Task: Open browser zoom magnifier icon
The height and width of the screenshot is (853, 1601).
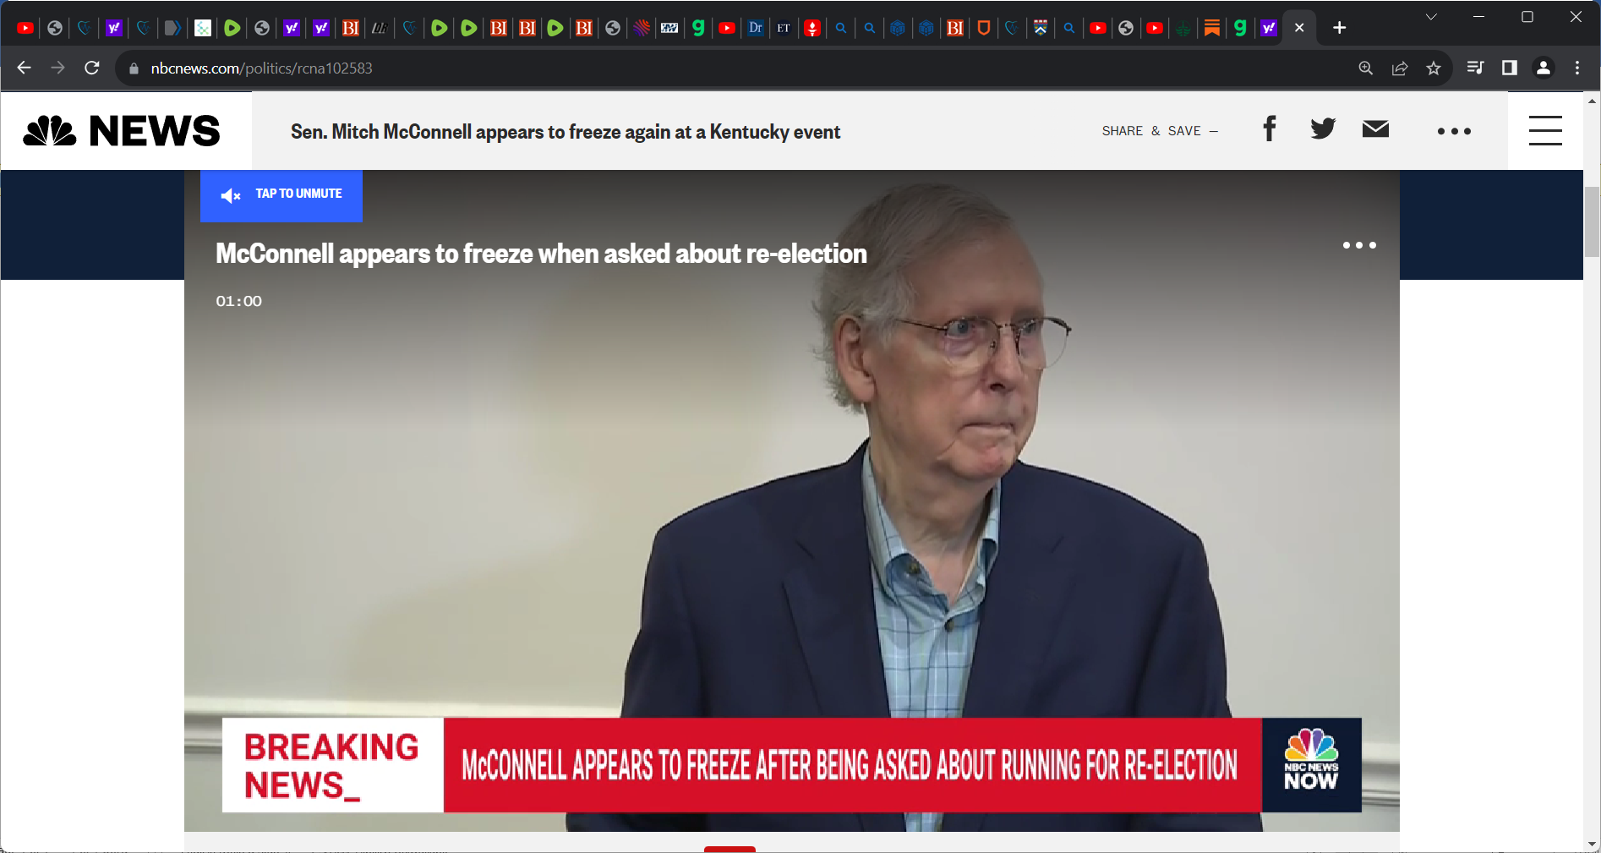Action: click(x=1366, y=68)
